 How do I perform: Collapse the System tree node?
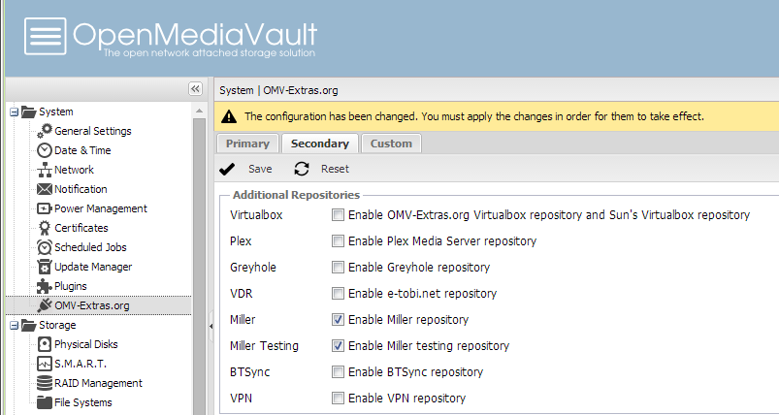[15, 112]
